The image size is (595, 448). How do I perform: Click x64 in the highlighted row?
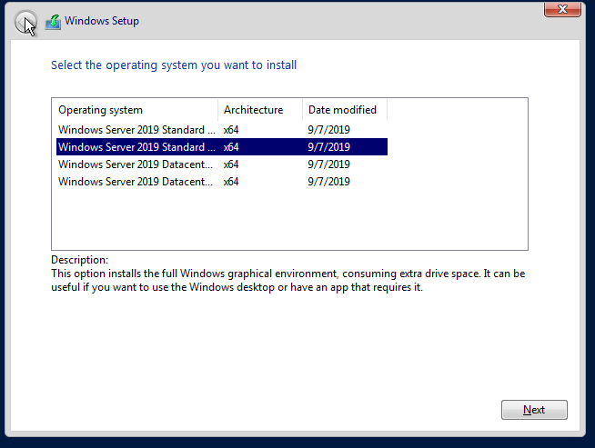click(x=231, y=147)
